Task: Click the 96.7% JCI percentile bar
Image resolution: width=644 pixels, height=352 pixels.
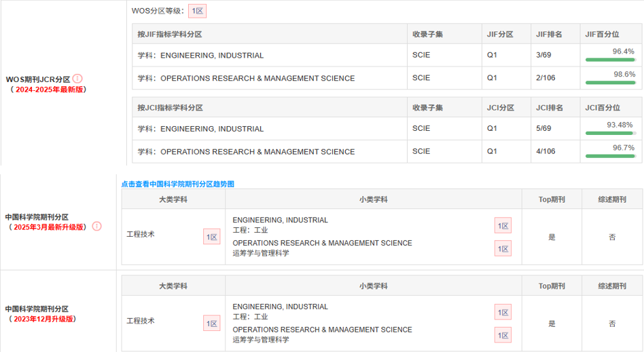Action: coord(610,155)
